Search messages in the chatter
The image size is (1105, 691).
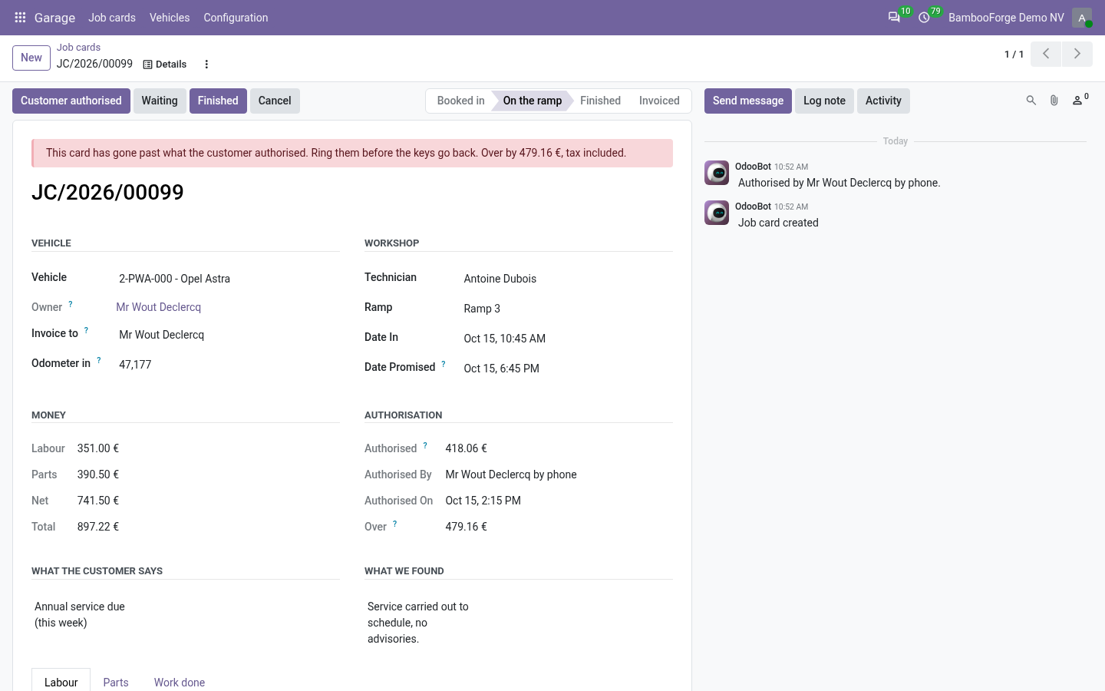click(x=1031, y=101)
